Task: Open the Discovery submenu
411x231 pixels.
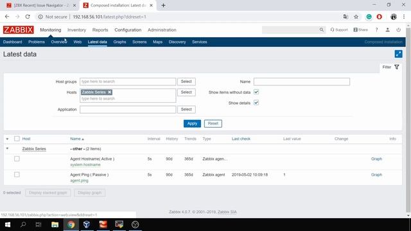Action: tap(177, 42)
